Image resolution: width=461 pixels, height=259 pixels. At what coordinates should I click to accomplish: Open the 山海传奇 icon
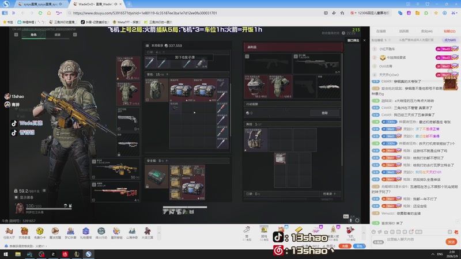(132, 233)
